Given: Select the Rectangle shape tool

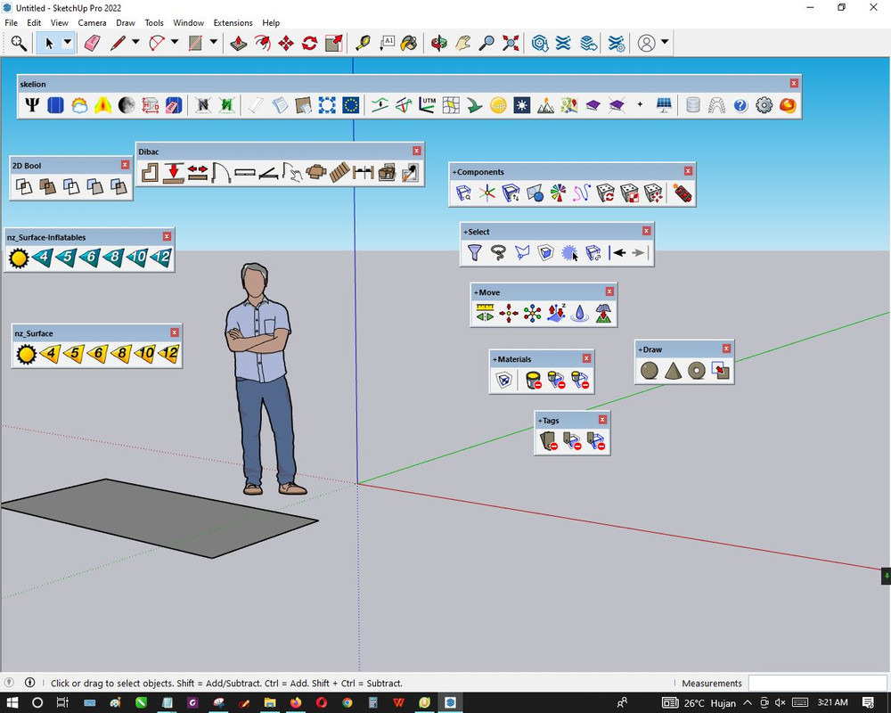Looking at the screenshot, I should 195,43.
